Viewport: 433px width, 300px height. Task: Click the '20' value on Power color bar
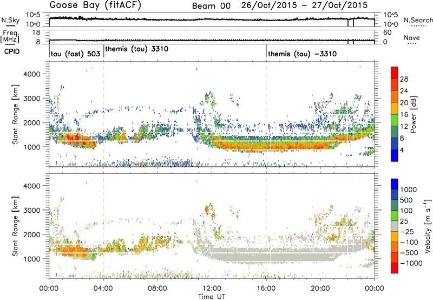click(404, 103)
